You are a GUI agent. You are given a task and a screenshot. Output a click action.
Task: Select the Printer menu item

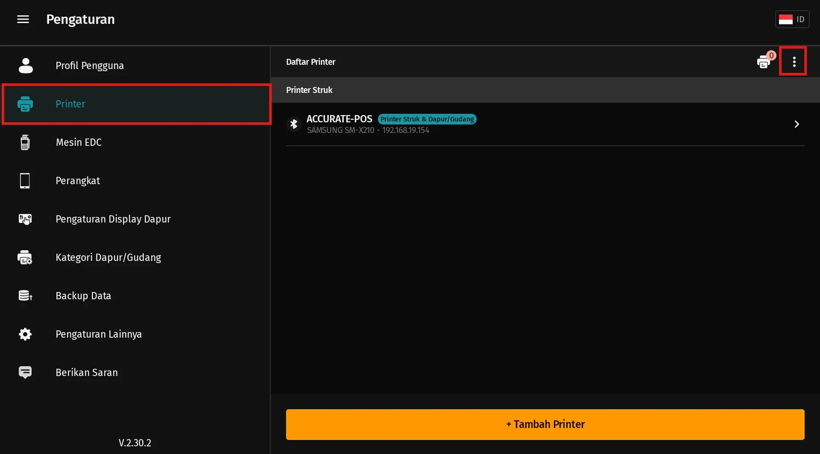pyautogui.click(x=70, y=104)
